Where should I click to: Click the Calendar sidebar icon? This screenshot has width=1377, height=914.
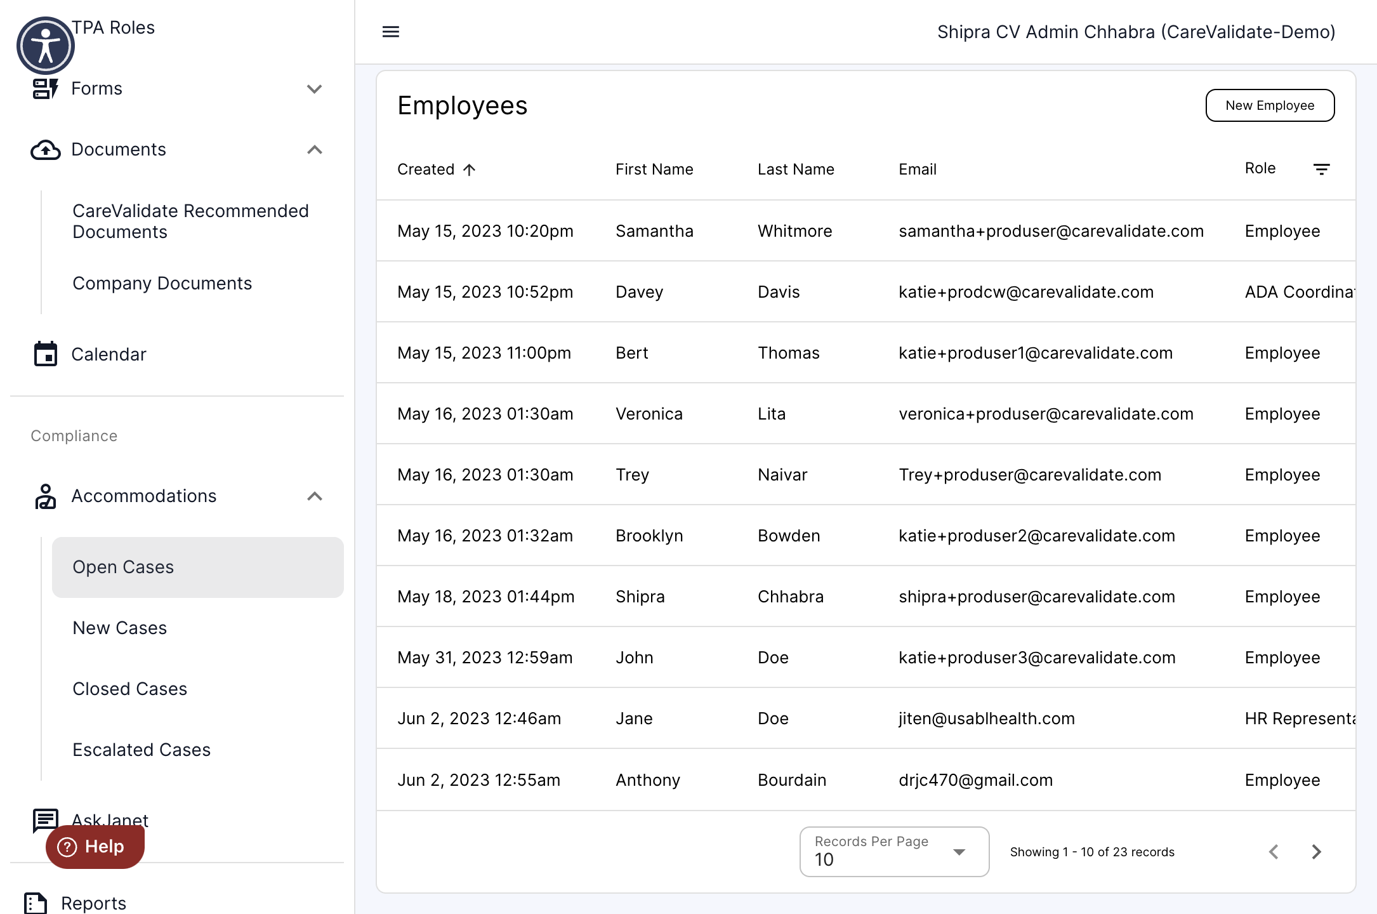pyautogui.click(x=45, y=354)
